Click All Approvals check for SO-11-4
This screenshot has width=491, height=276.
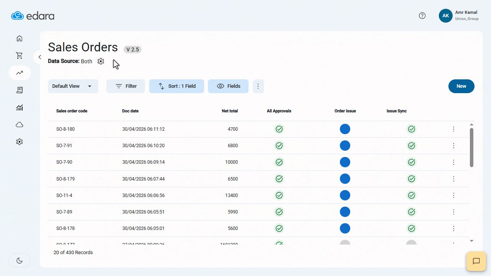pyautogui.click(x=279, y=195)
